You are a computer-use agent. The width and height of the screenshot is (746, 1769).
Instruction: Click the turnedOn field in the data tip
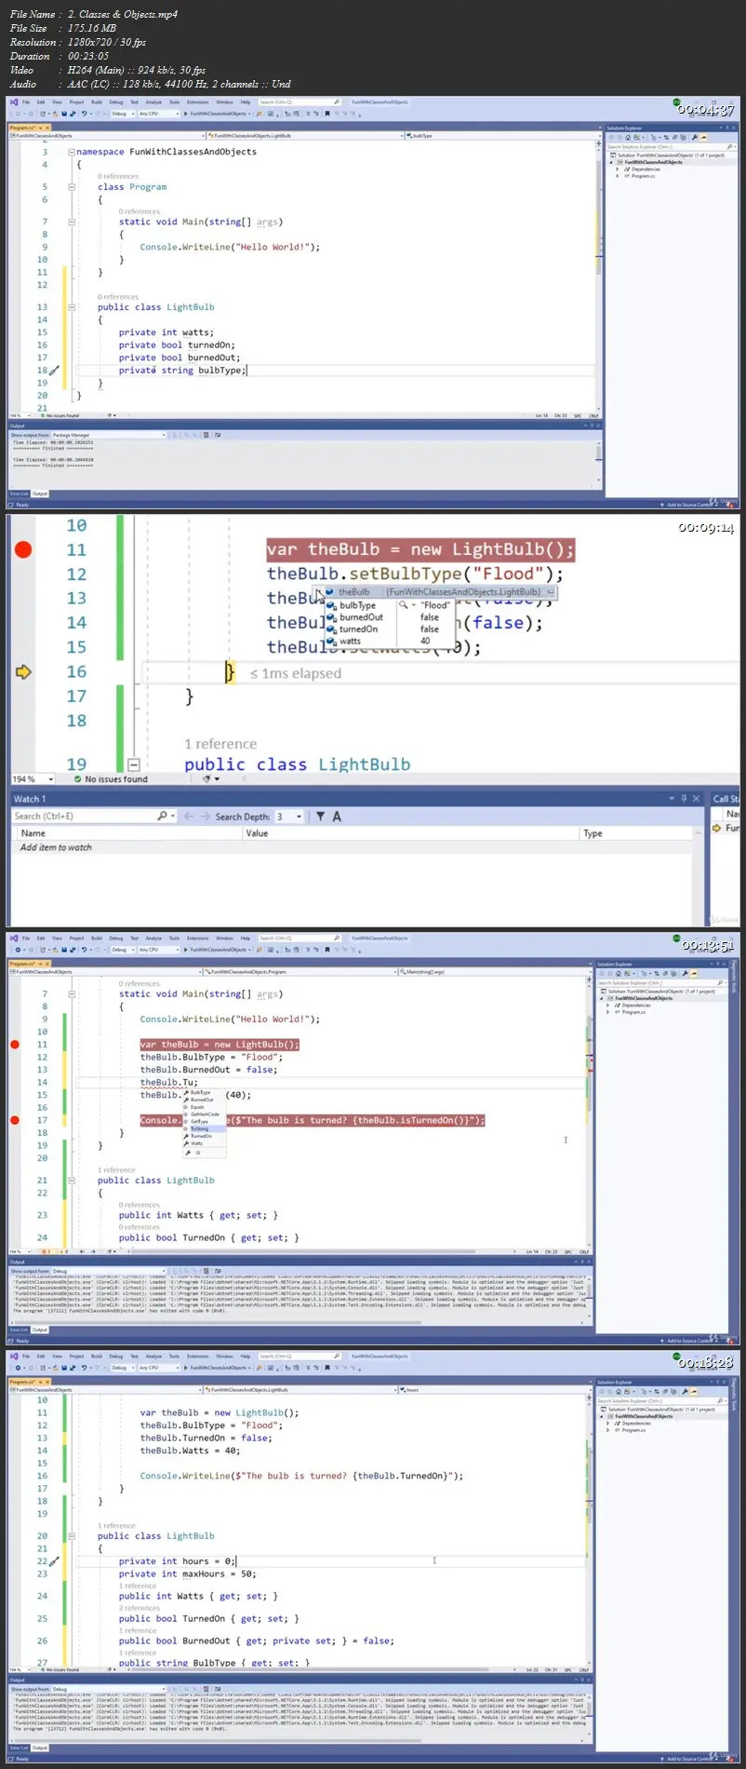358,629
